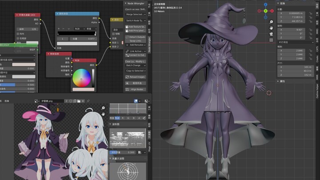
Task: Click the blue Z axis on the gizmo
Action: point(265,5)
